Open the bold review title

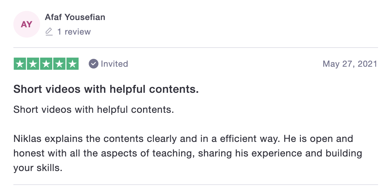[106, 89]
